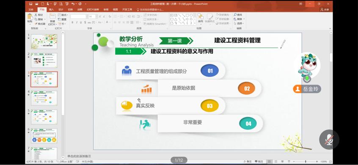Collapse the ribbon with the chevron

pyautogui.click(x=330, y=28)
